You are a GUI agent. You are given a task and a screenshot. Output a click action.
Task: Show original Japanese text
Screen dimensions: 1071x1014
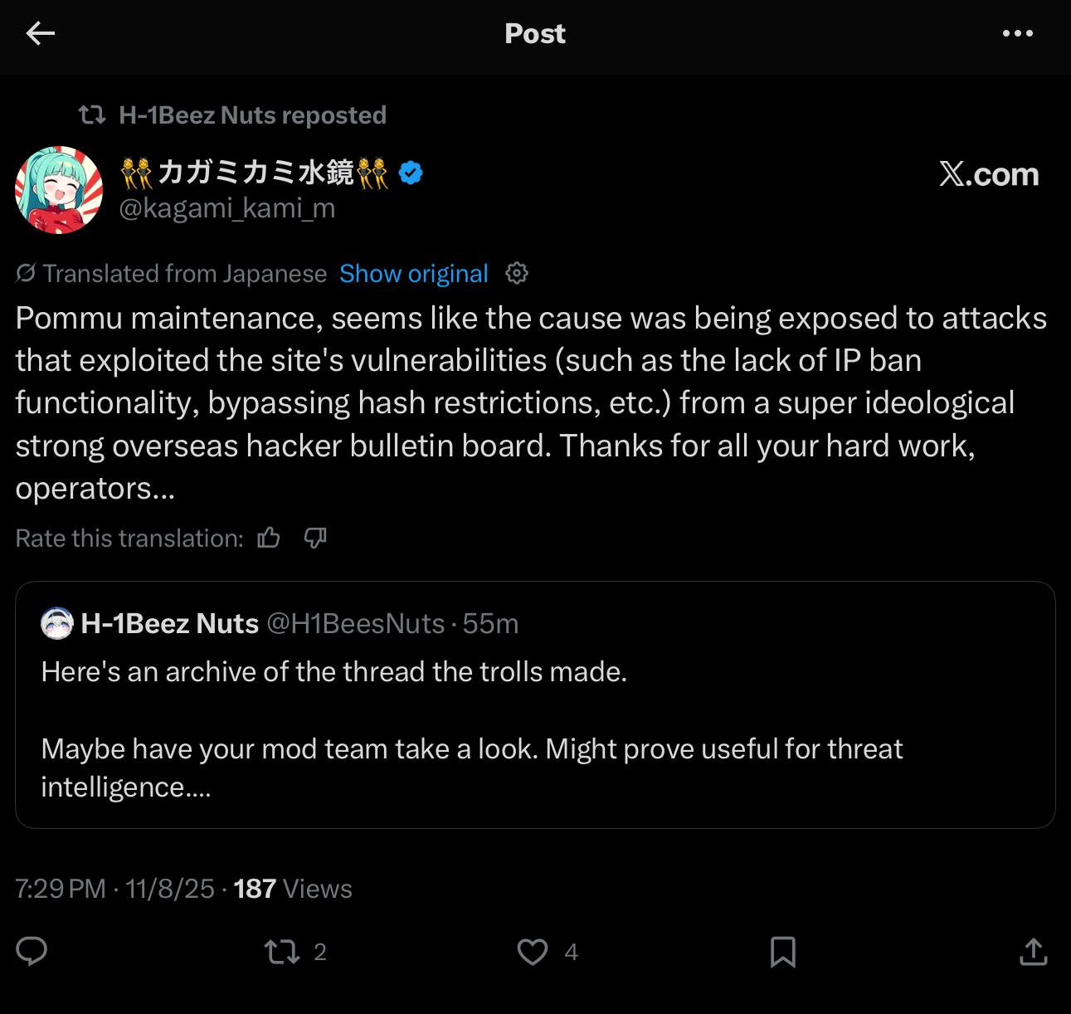413,273
